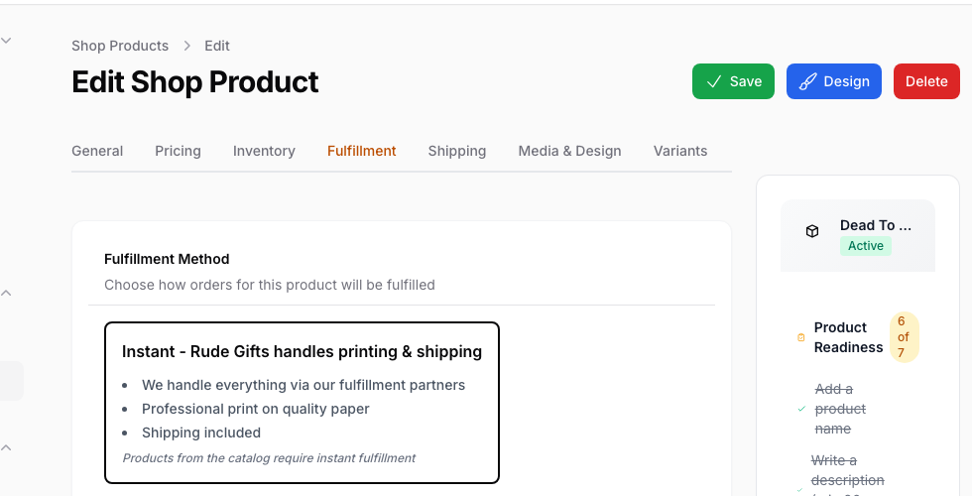Switch to the Media & Design tab
The height and width of the screenshot is (496, 972).
[569, 151]
